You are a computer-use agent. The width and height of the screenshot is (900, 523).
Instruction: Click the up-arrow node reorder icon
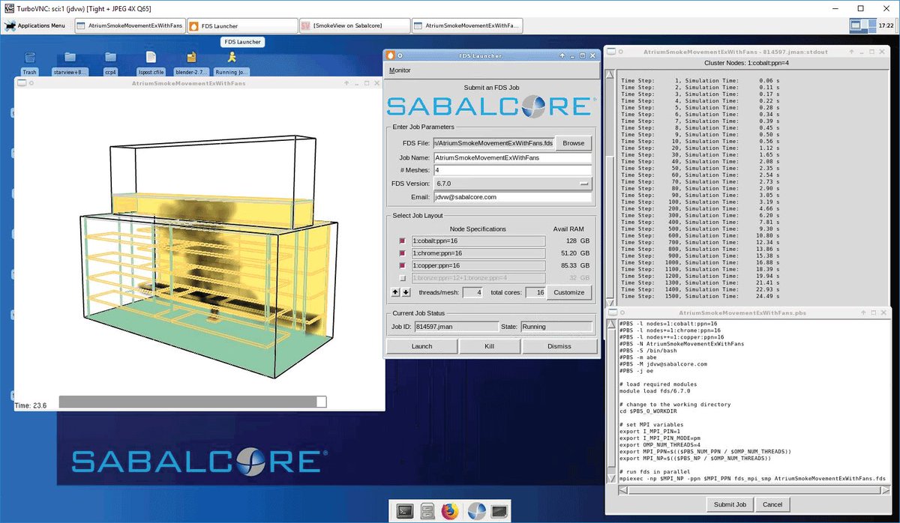395,292
